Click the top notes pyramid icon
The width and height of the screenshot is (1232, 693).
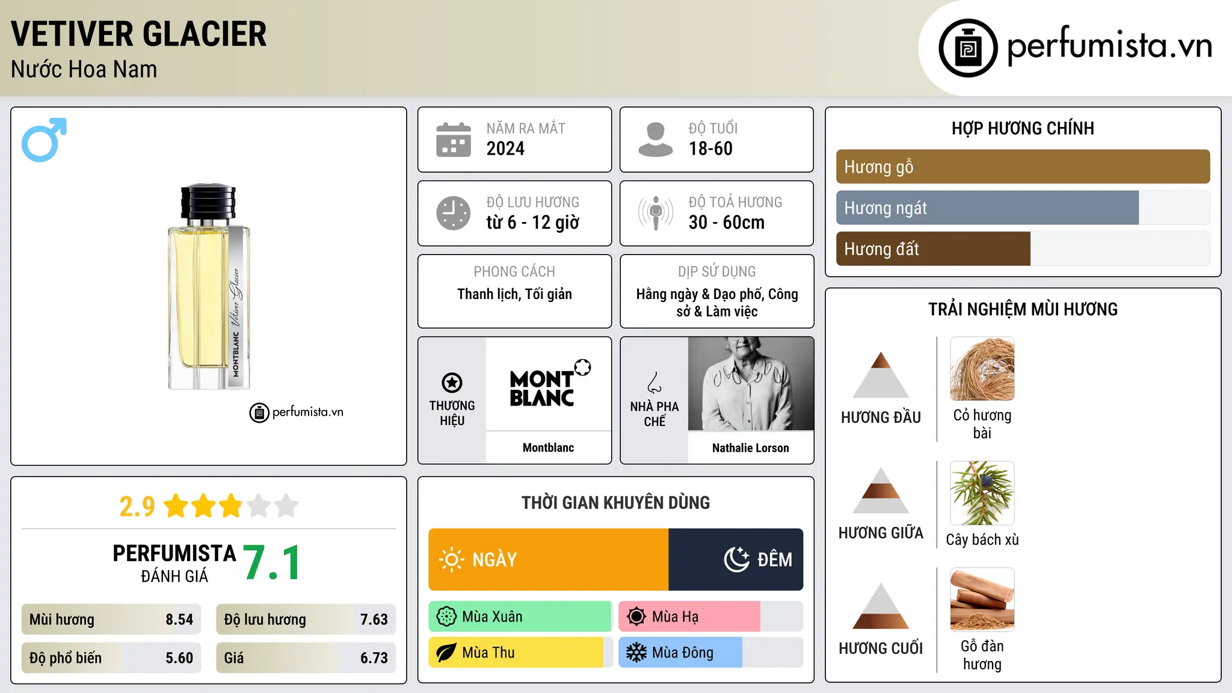coord(881,375)
